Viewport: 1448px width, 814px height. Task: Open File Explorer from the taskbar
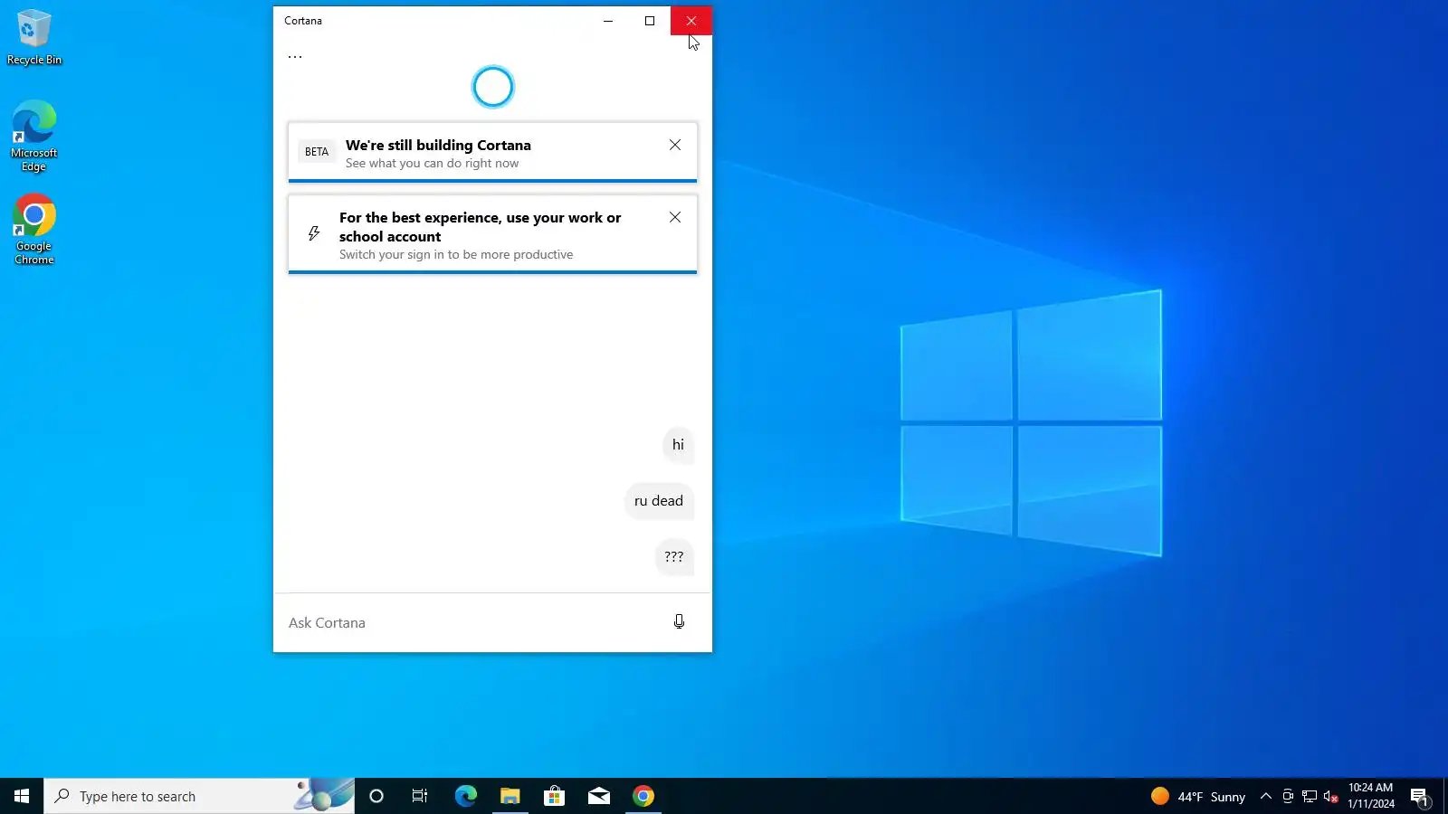pyautogui.click(x=510, y=796)
